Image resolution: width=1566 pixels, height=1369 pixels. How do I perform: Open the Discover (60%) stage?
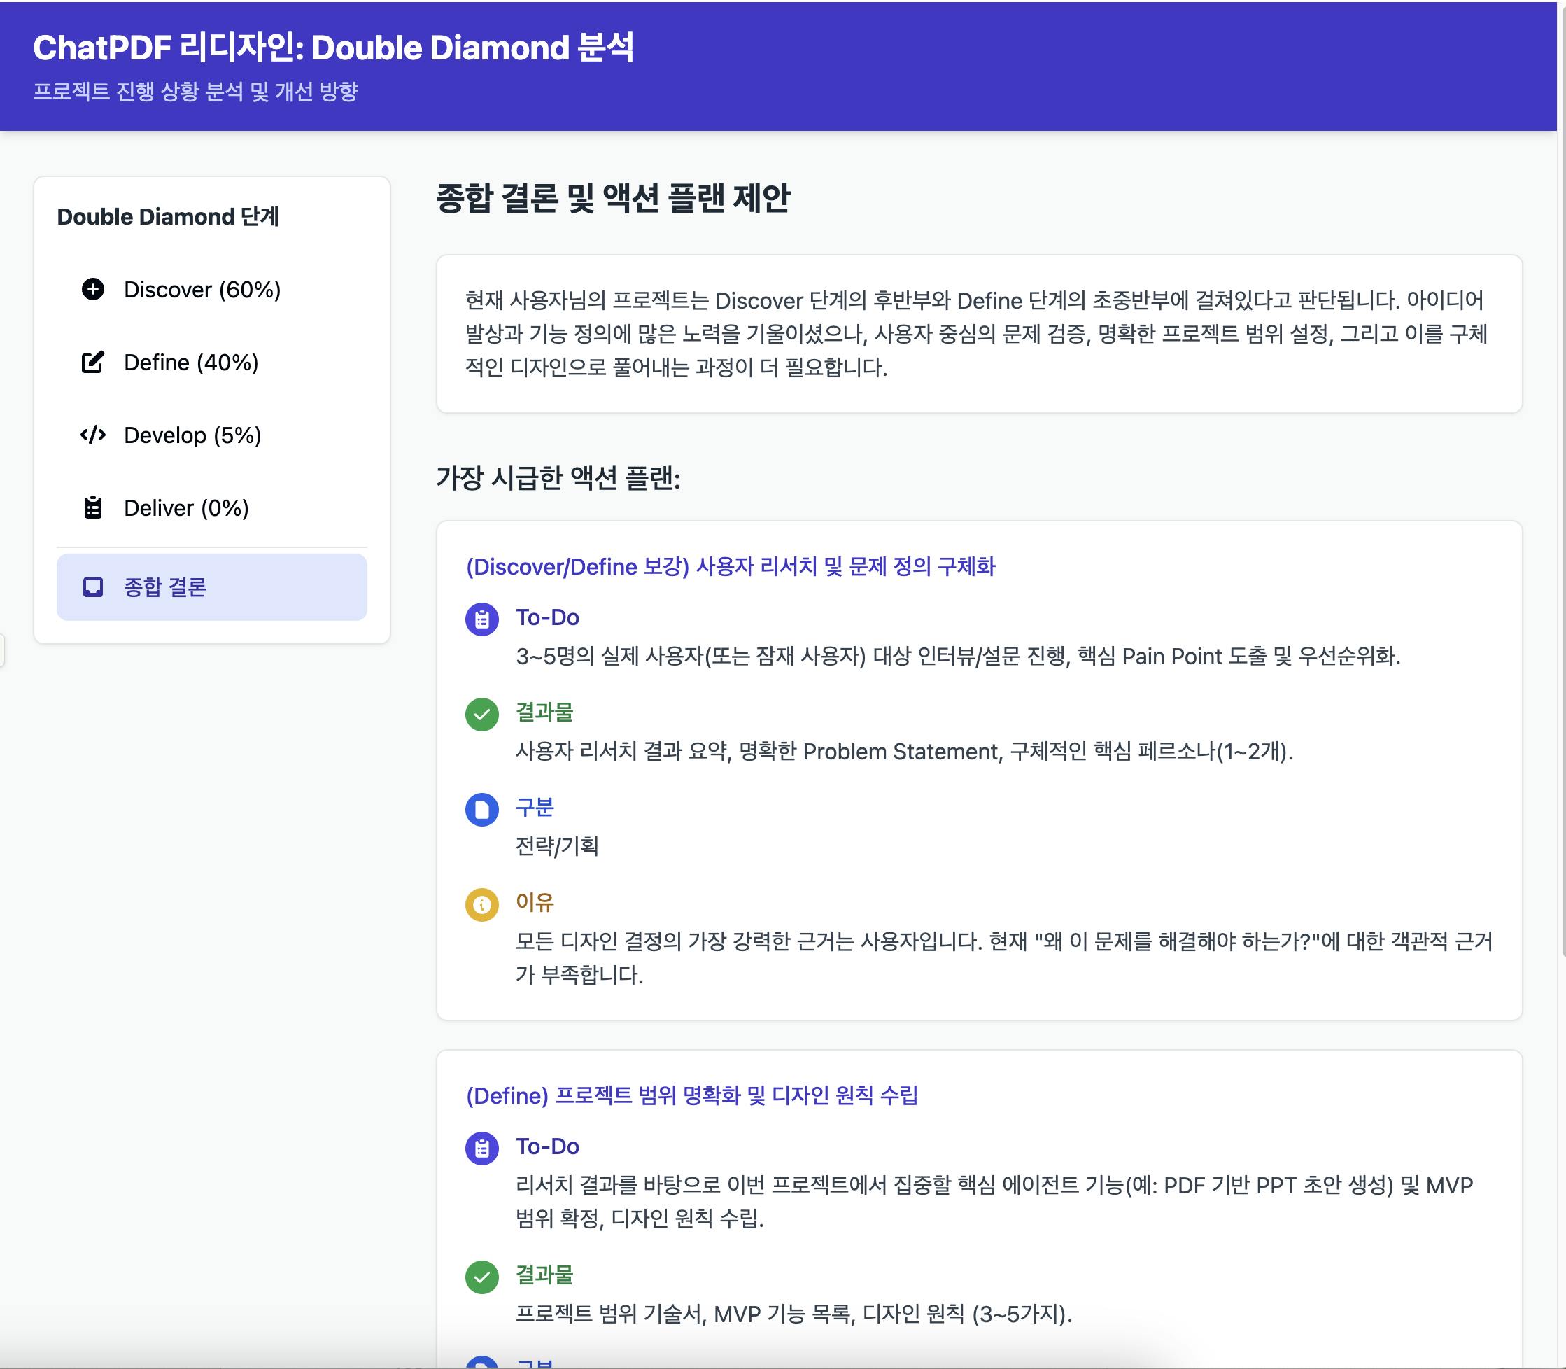(x=211, y=290)
